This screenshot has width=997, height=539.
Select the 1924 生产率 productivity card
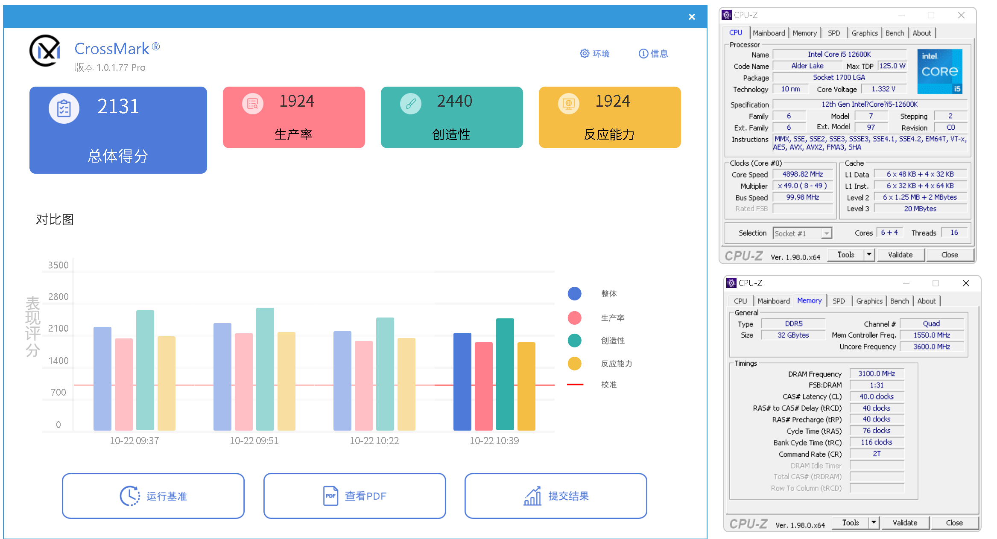point(294,117)
